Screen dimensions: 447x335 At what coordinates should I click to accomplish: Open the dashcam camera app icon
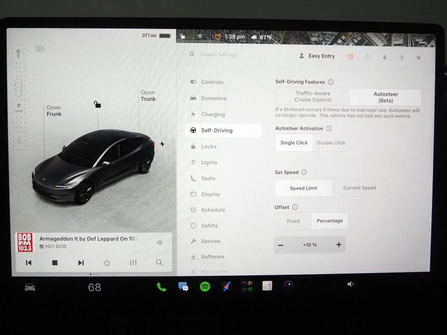(x=288, y=285)
